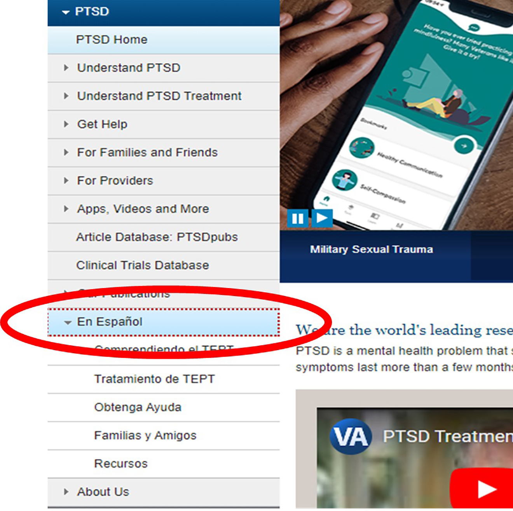
Task: Expand the Understand PTSD submenu arrow
Action: 66,68
